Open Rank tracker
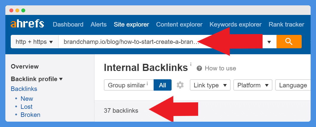The image size is (316, 127). 286,24
